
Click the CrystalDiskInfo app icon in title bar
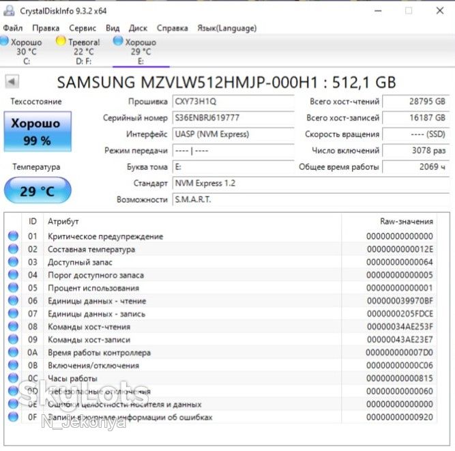[9, 10]
